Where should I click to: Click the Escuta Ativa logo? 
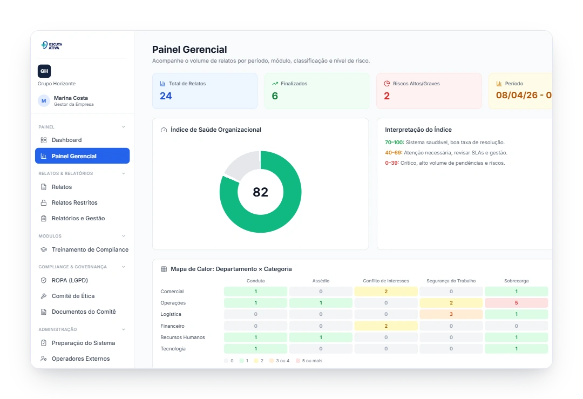pyautogui.click(x=52, y=45)
